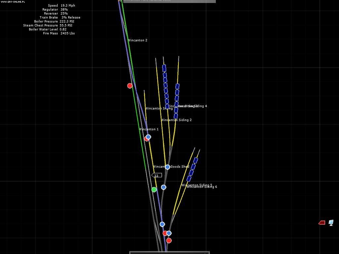This screenshot has width=339, height=254.
Task: Click the Train Brake 3% Release readout
Action: (60, 18)
